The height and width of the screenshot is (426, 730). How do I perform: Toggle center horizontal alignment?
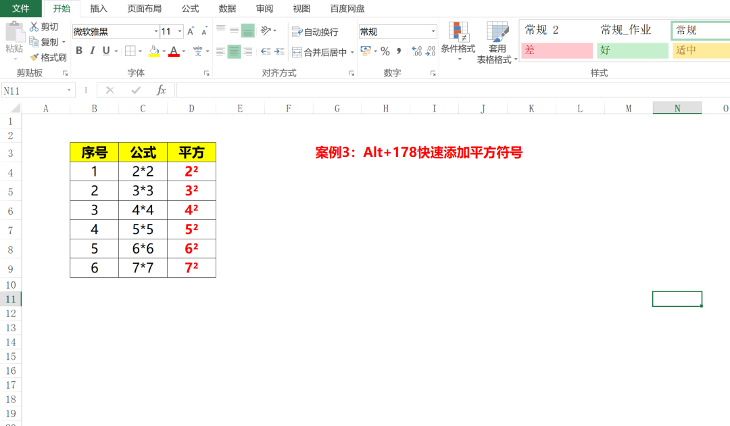tap(234, 51)
